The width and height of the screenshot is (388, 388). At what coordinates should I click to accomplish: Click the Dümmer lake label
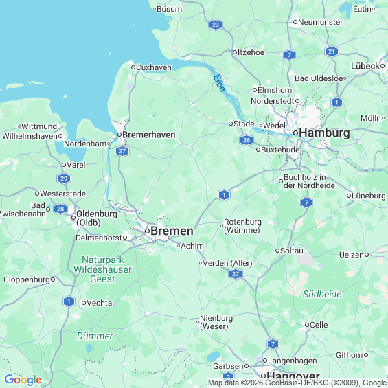pos(95,336)
